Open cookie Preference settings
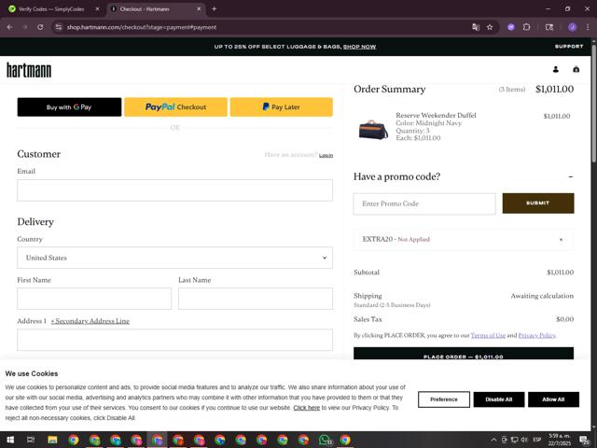Viewport: 597px width, 448px height. [x=444, y=399]
